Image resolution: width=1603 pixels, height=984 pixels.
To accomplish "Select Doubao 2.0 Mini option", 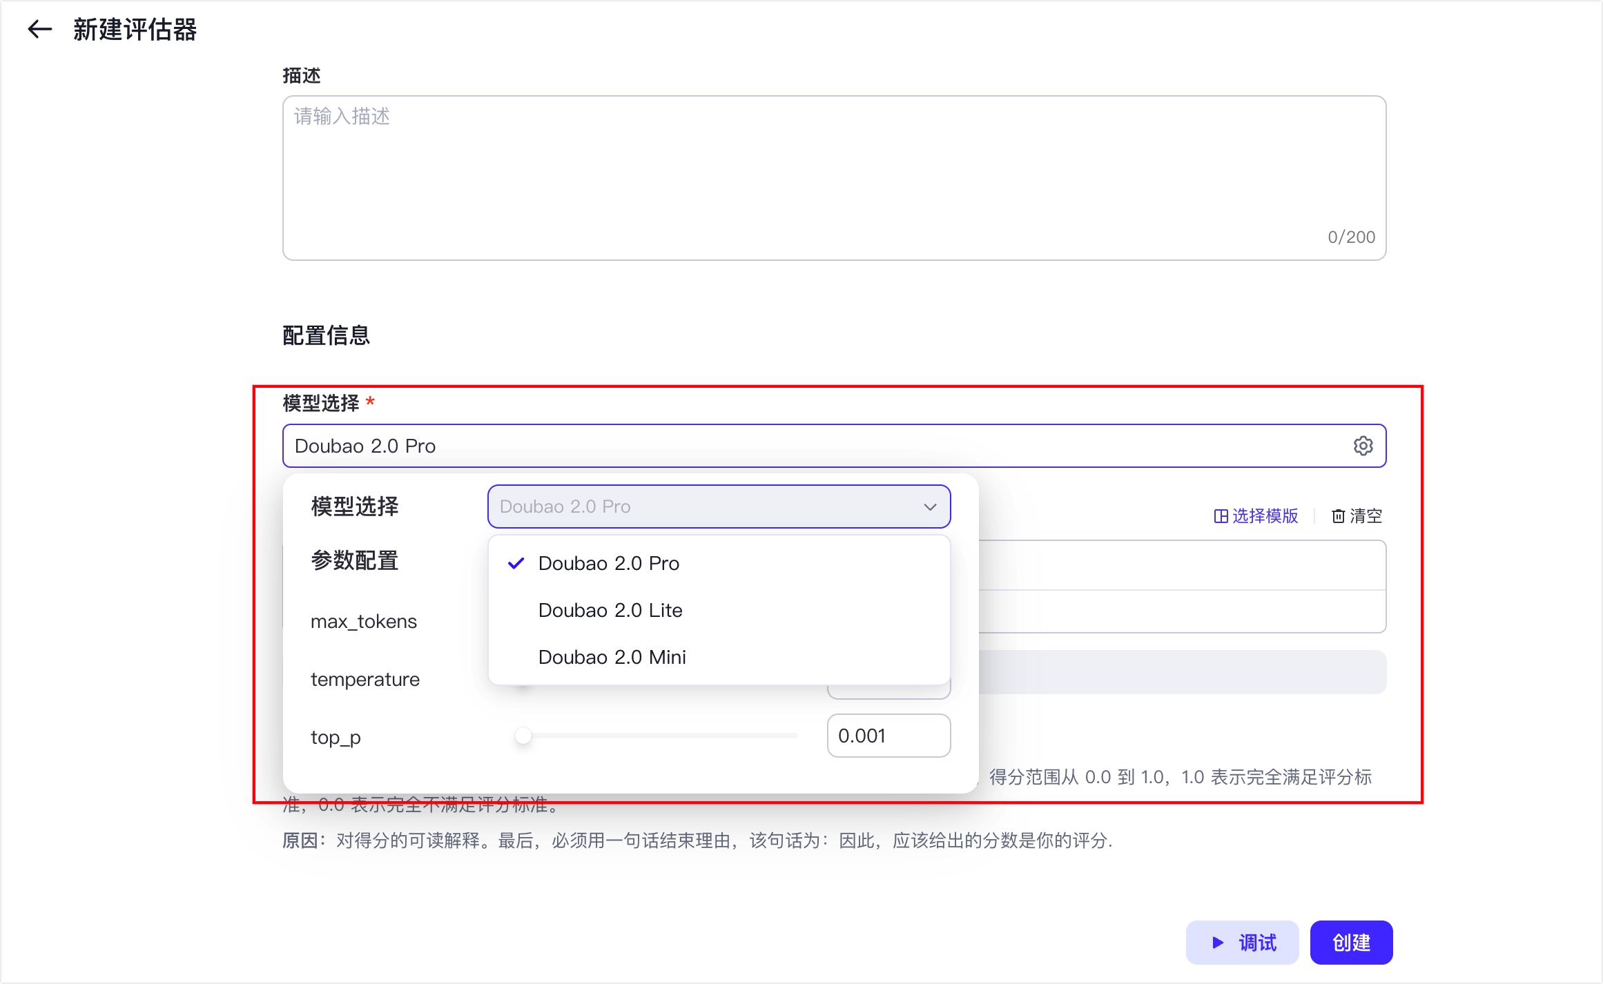I will [719, 657].
